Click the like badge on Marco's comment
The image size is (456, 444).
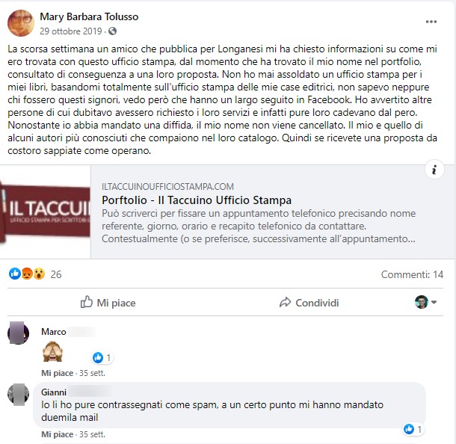tap(102, 357)
